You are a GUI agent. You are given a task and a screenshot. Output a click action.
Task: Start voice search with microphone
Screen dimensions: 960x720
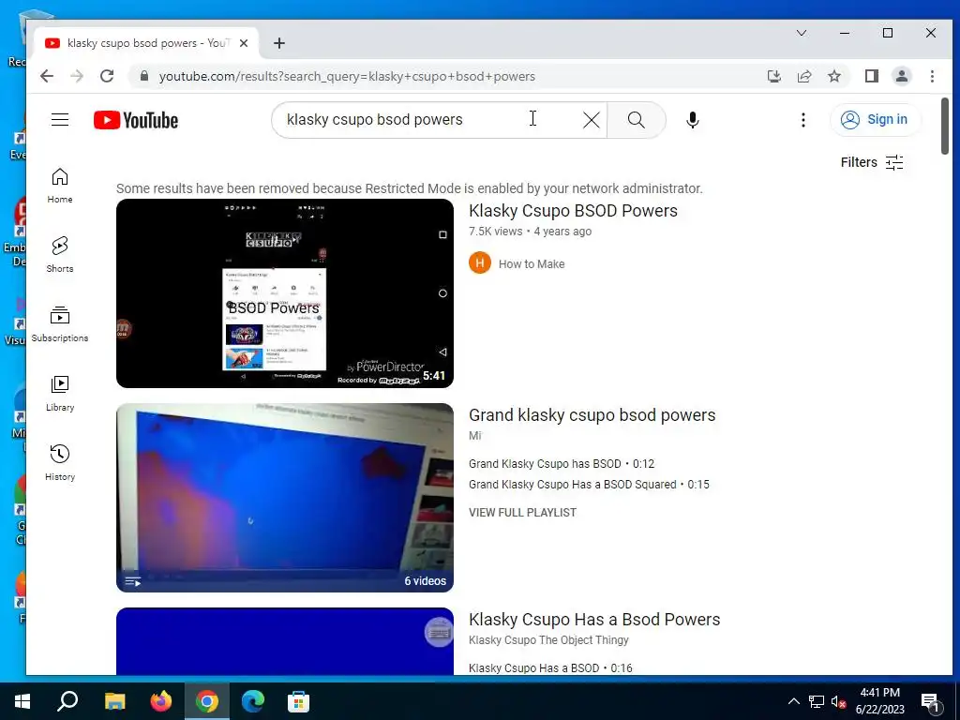(693, 120)
